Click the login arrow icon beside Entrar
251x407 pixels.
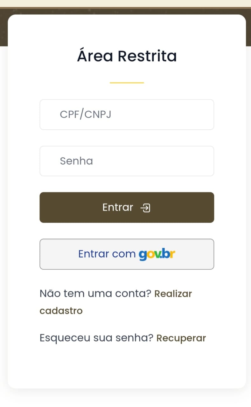145,208
